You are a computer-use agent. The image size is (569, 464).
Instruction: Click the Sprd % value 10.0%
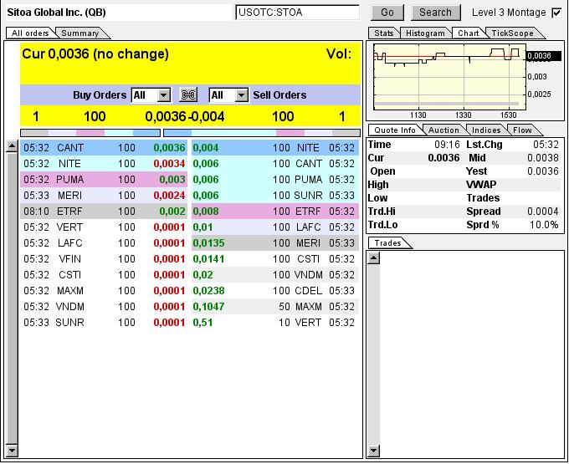coord(544,225)
